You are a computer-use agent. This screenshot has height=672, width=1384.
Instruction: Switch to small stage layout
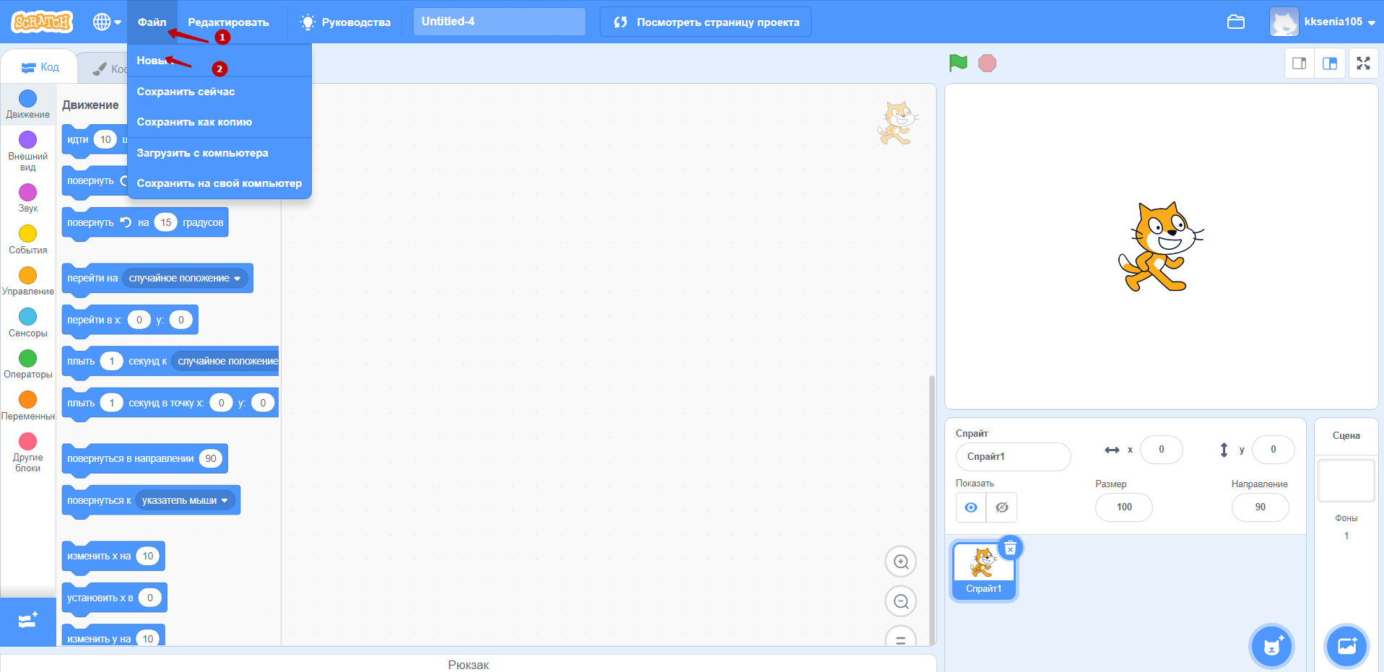(x=1299, y=64)
